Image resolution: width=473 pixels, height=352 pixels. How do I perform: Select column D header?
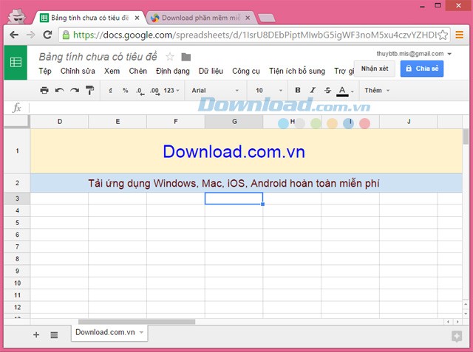[x=59, y=122]
